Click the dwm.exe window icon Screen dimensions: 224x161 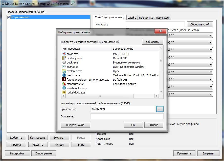pyautogui.click(x=64, y=67)
